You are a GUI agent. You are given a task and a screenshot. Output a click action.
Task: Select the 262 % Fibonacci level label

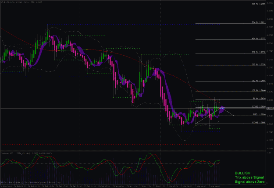pos(259,64)
